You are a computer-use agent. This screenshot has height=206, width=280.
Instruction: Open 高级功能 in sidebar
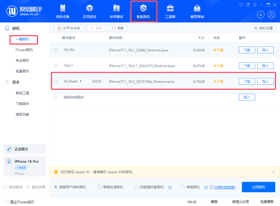[x=22, y=114]
